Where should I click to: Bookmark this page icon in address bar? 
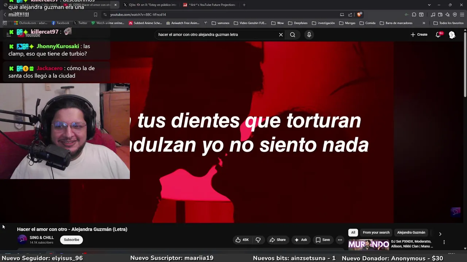[x=96, y=15]
